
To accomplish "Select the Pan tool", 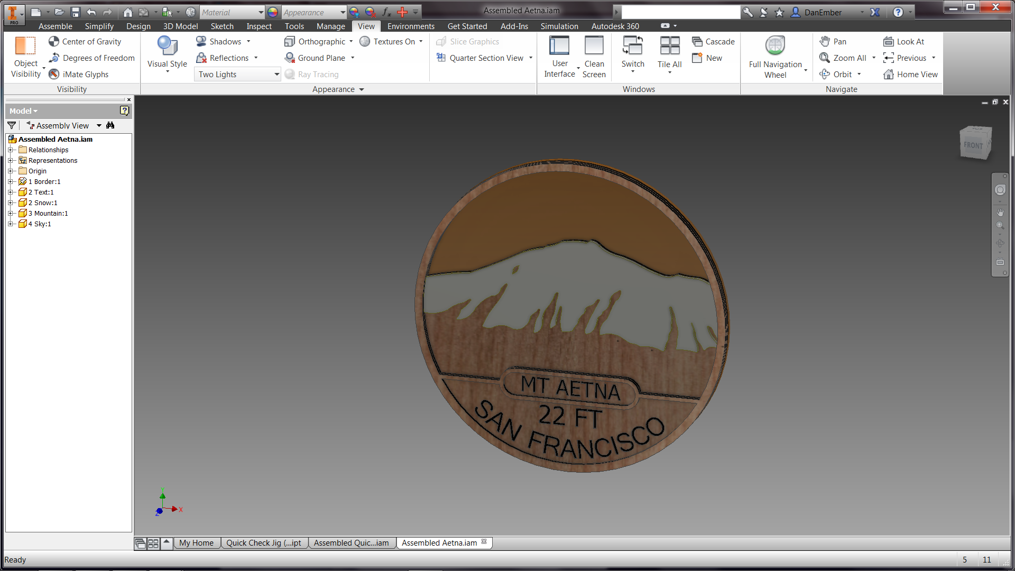I will [833, 42].
